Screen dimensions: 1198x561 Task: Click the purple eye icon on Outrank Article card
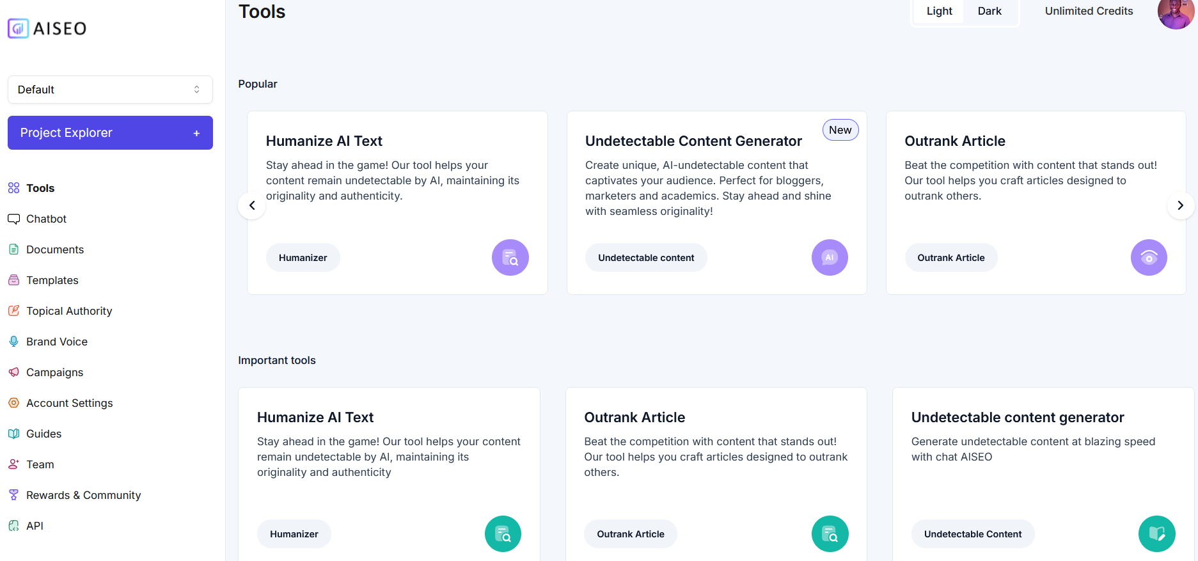[x=1149, y=257]
